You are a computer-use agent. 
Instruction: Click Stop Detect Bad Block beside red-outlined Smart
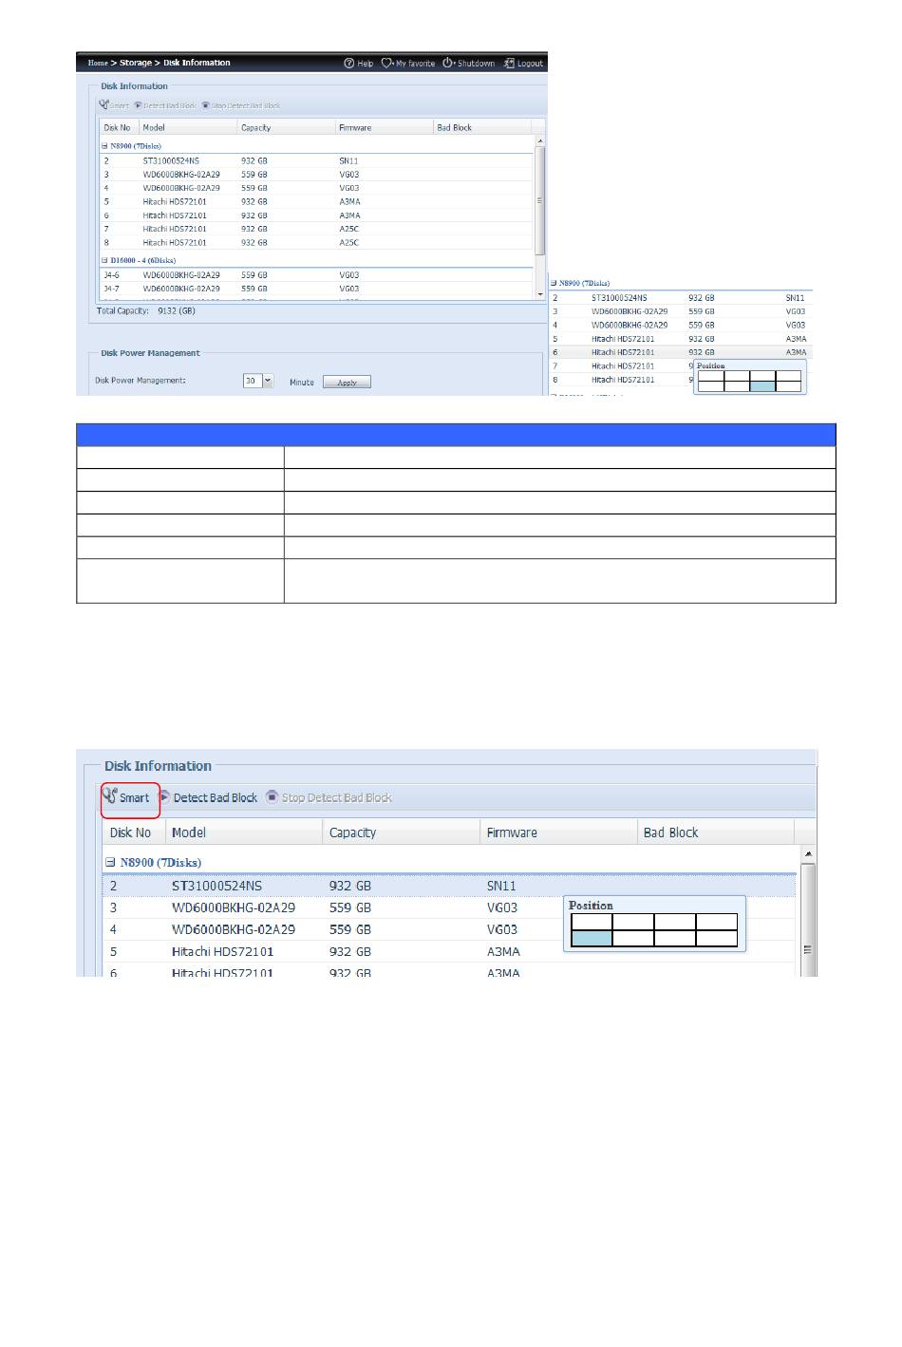tap(329, 798)
